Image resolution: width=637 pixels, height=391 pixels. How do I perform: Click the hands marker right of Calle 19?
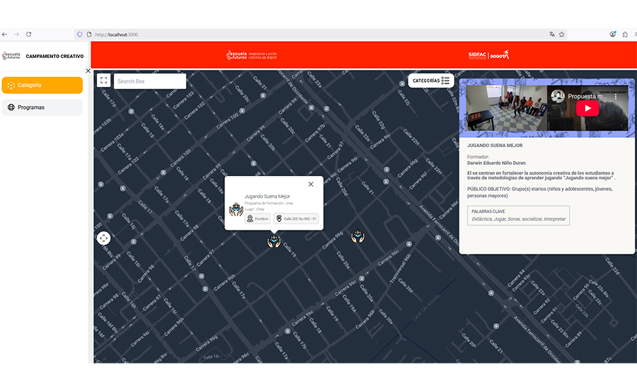point(358,236)
